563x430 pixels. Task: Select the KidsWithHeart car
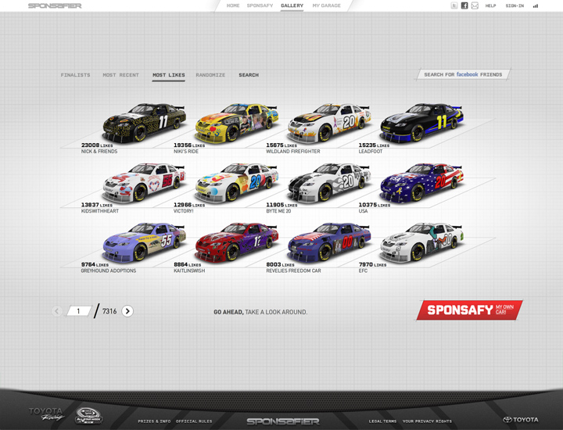pyautogui.click(x=144, y=183)
